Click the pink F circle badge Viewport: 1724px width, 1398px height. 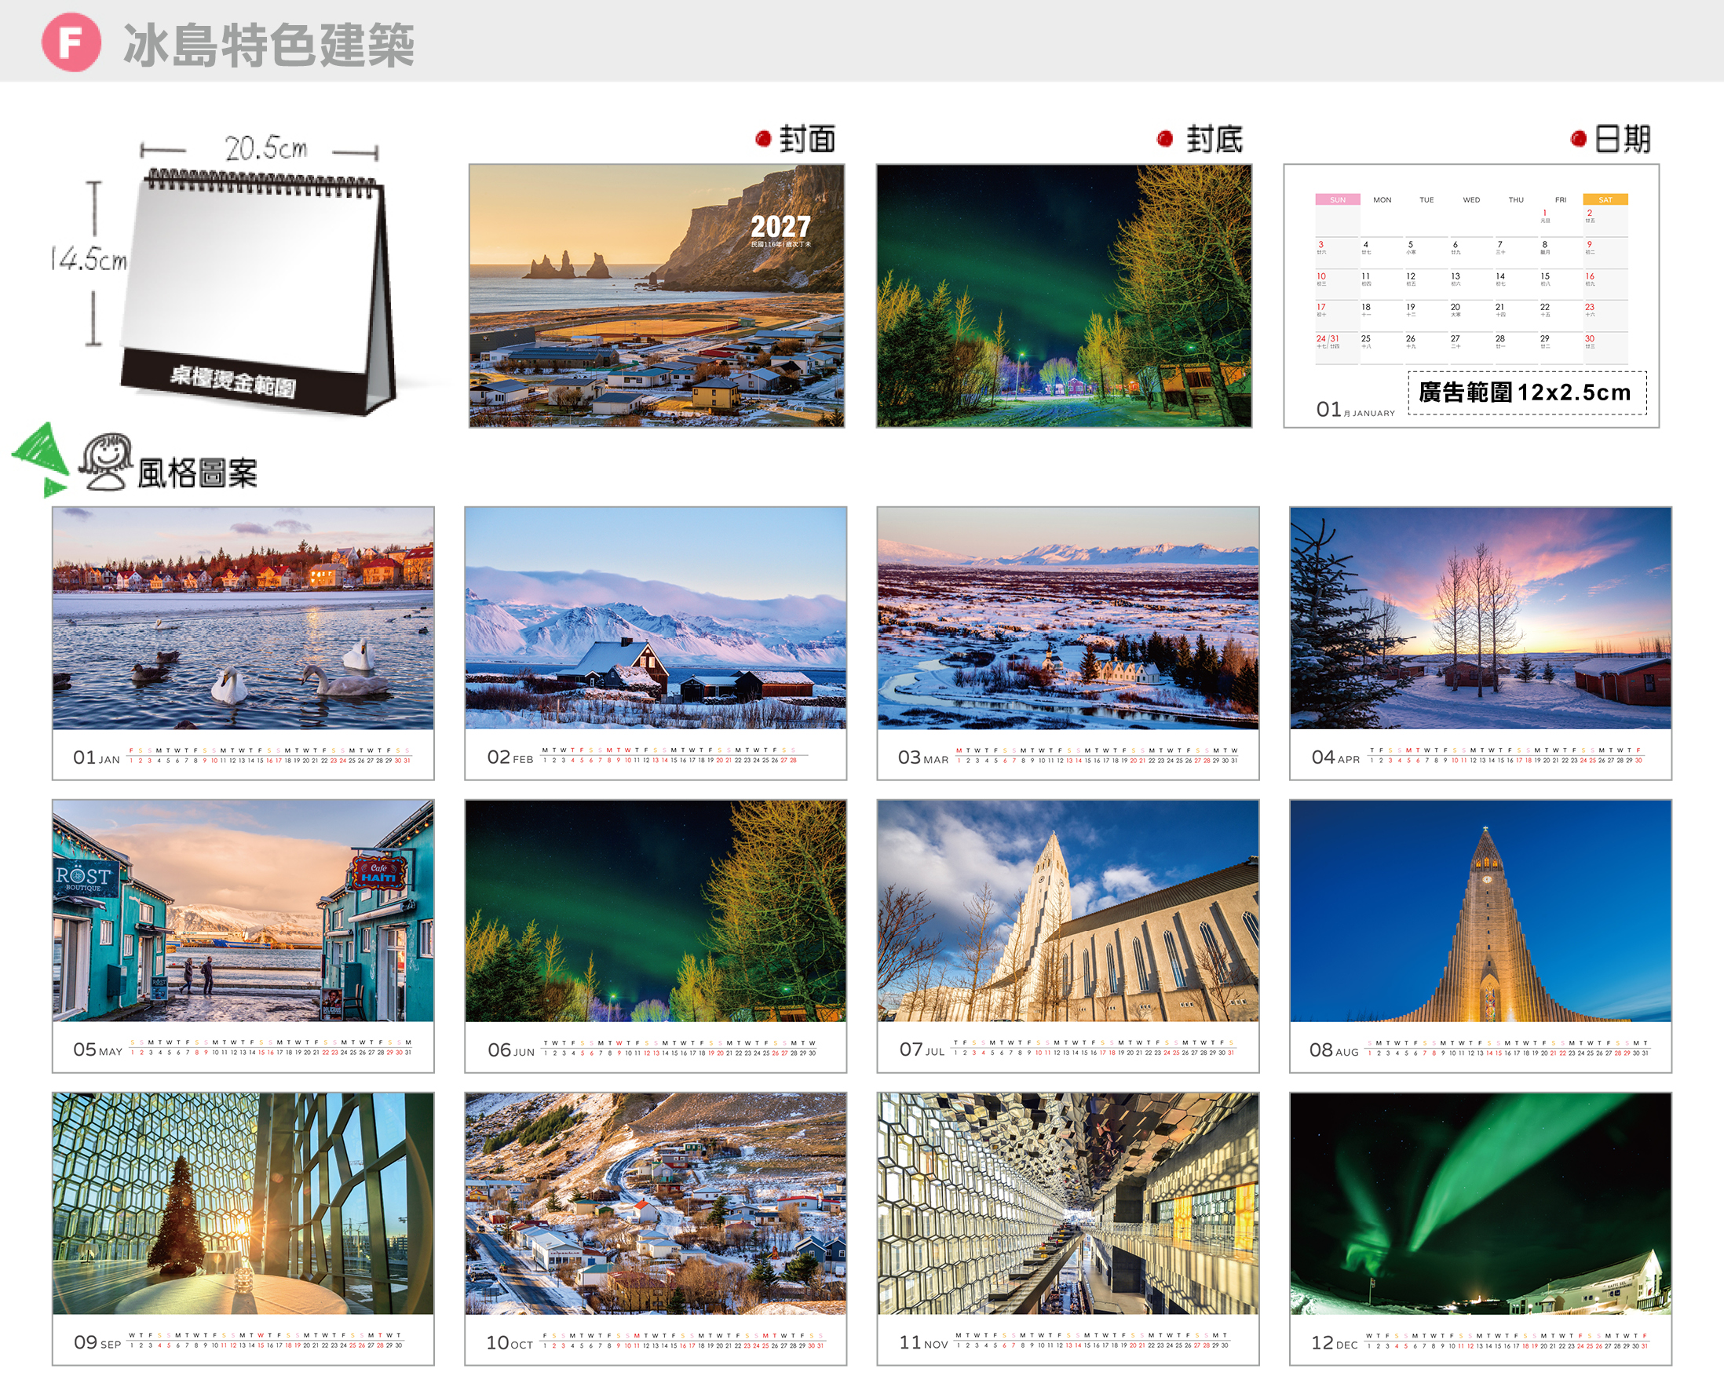pos(71,42)
